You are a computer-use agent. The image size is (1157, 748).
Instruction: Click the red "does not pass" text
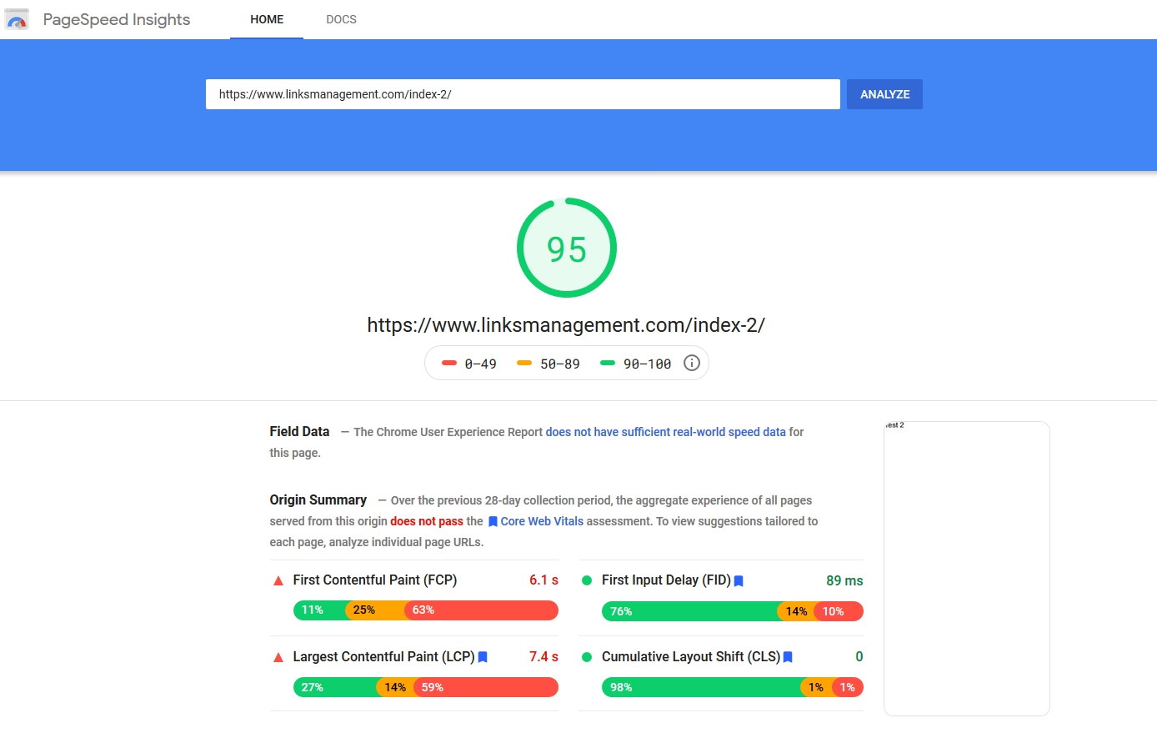tap(427, 521)
